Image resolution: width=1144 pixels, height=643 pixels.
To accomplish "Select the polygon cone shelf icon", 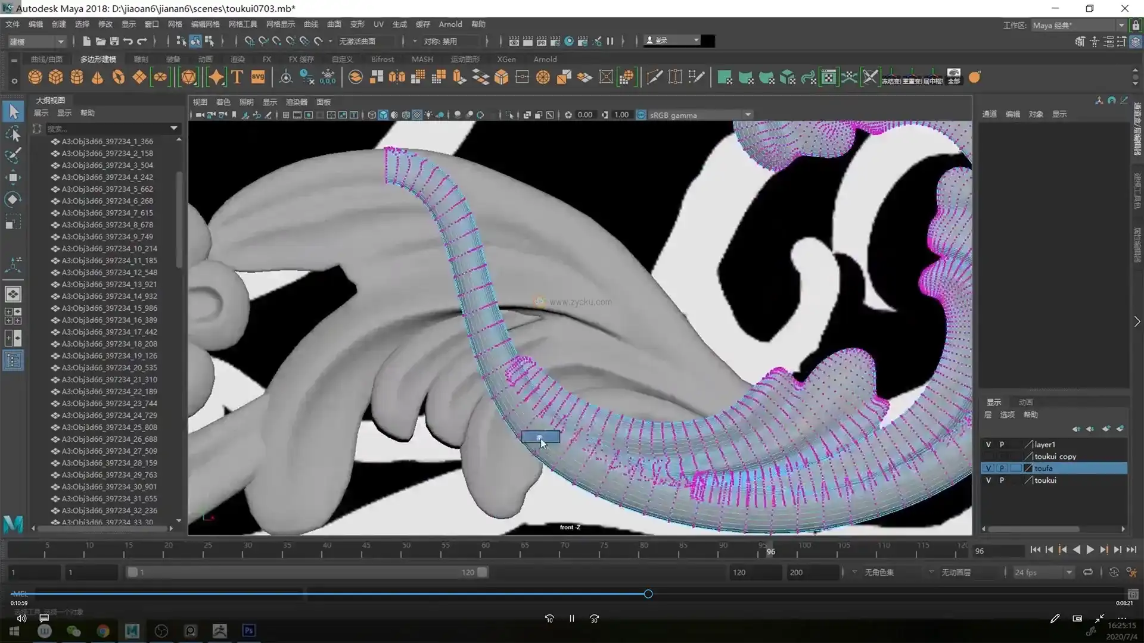I will [98, 77].
